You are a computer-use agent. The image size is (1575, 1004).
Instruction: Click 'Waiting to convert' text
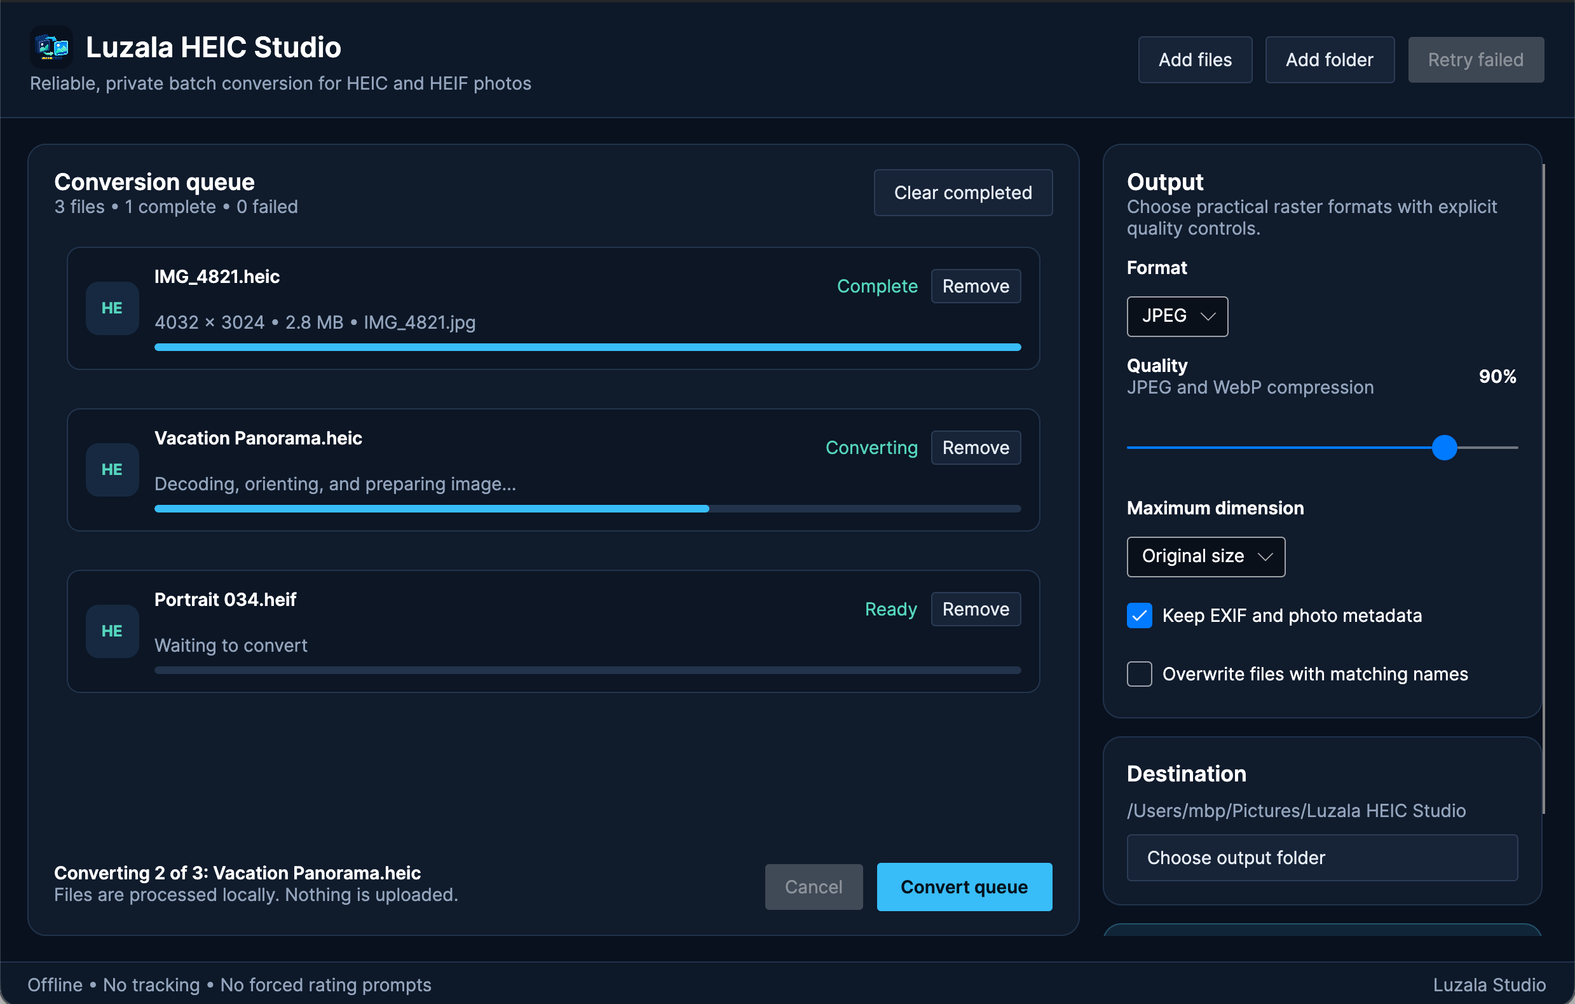pos(230,646)
